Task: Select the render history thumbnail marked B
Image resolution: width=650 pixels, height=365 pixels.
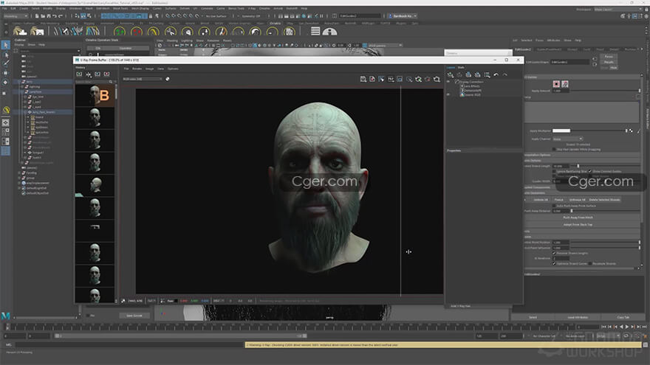Action: coord(95,95)
